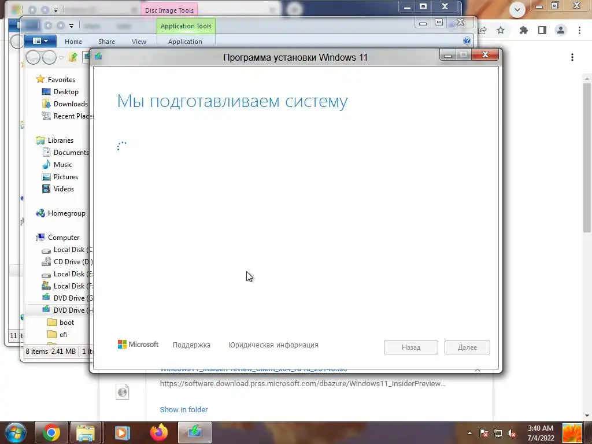Select the Windows setup taskbar icon
The height and width of the screenshot is (444, 592).
tap(195, 432)
